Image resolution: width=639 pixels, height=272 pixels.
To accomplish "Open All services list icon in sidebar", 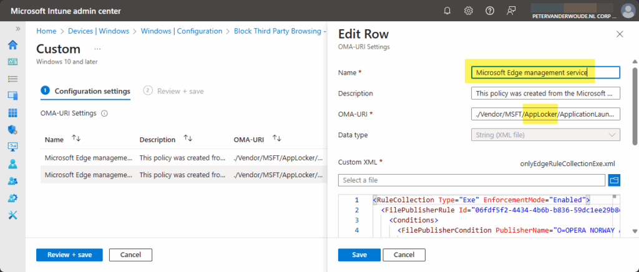I will (x=12, y=79).
